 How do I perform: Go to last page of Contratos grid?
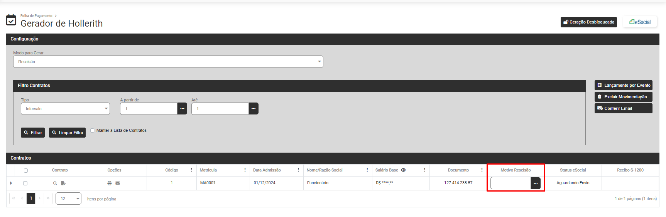point(48,198)
